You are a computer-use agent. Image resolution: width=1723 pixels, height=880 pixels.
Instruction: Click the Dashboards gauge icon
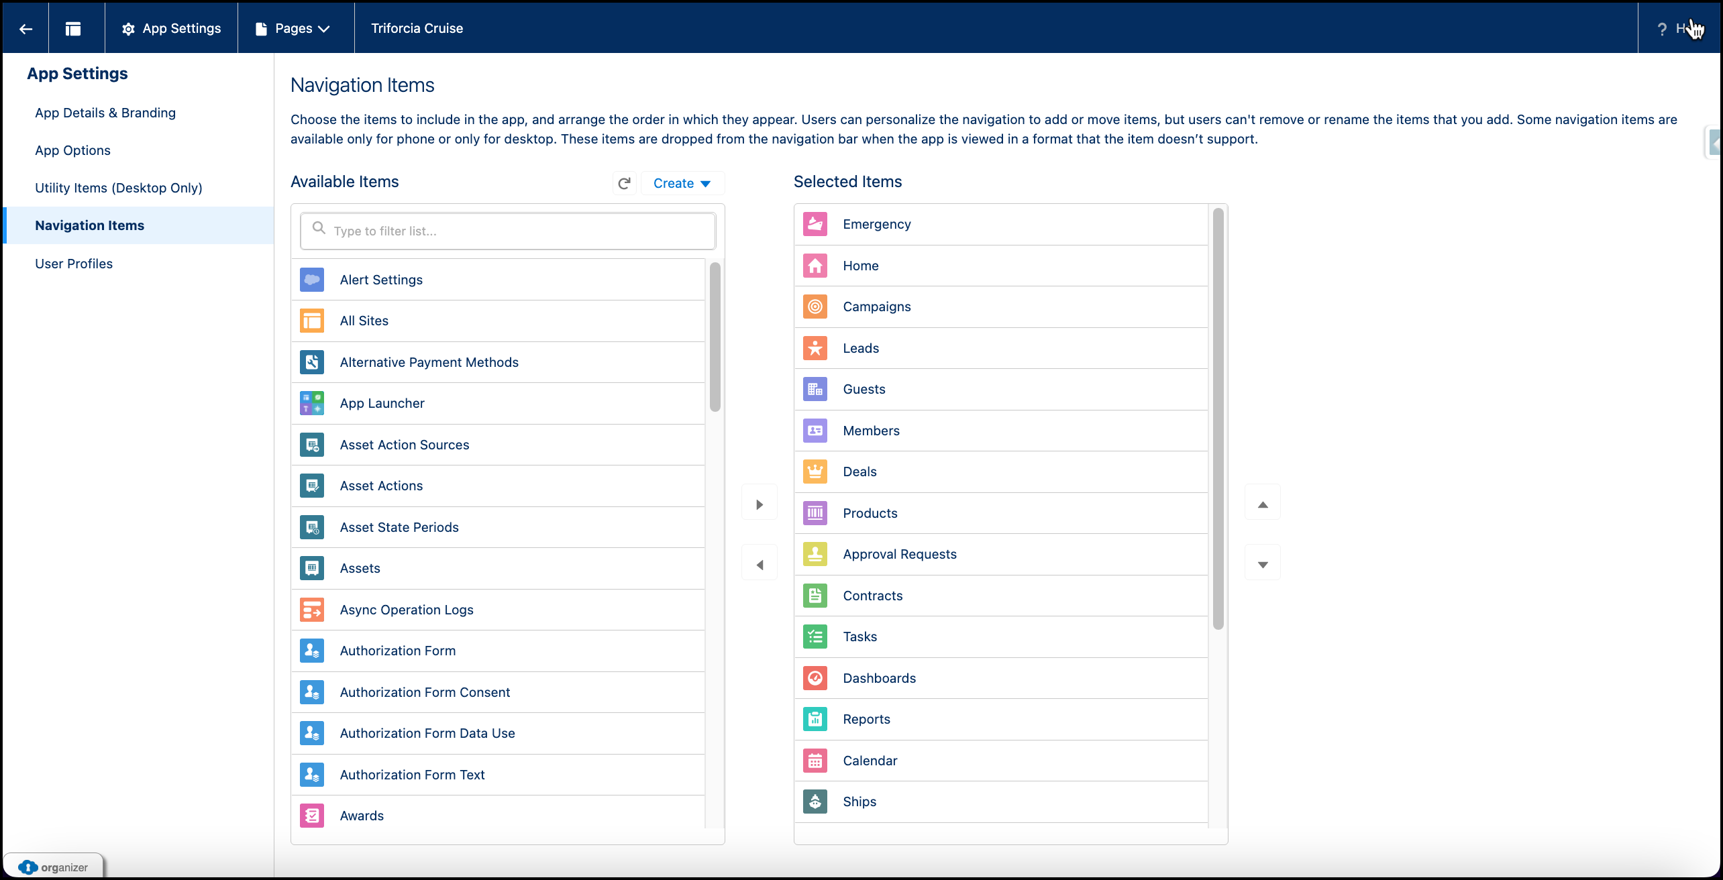(815, 678)
